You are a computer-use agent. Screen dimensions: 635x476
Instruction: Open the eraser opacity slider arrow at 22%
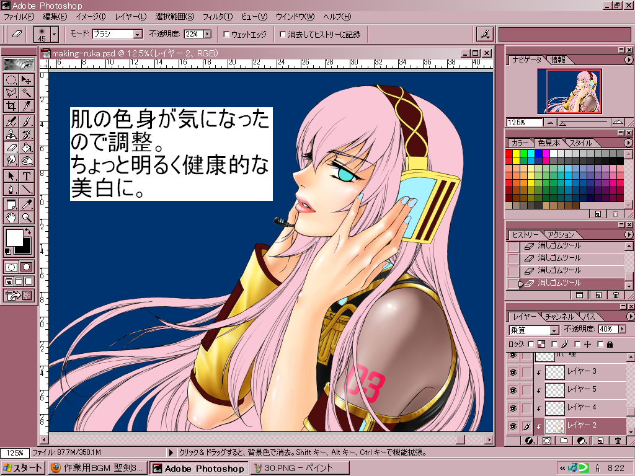[x=208, y=34]
